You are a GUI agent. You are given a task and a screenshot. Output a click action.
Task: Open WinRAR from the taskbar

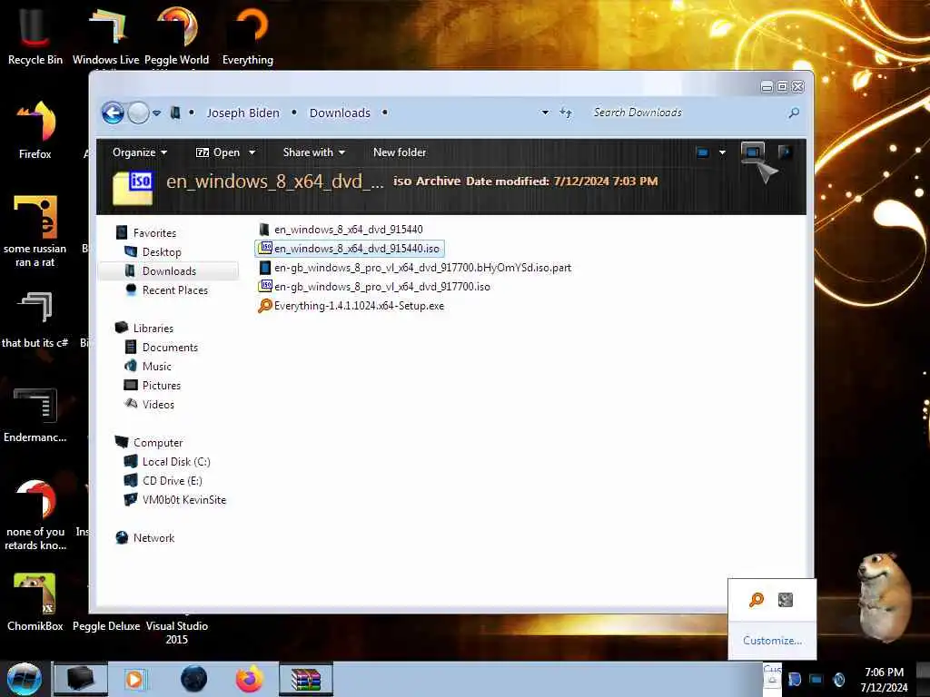tap(306, 679)
